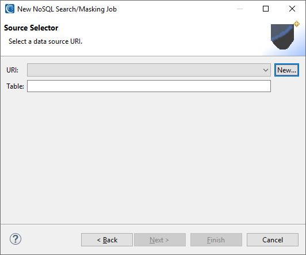Screen dimensions: 306x255
Task: Expand the URI dropdown arrow
Action: 265,70
